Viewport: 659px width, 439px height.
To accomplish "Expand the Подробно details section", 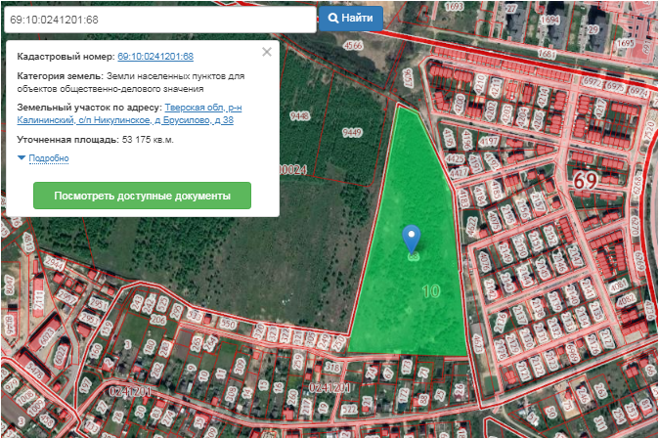I will click(x=49, y=157).
